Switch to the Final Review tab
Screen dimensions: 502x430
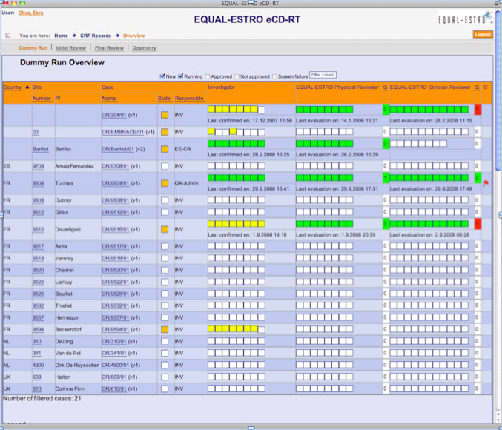pos(109,47)
